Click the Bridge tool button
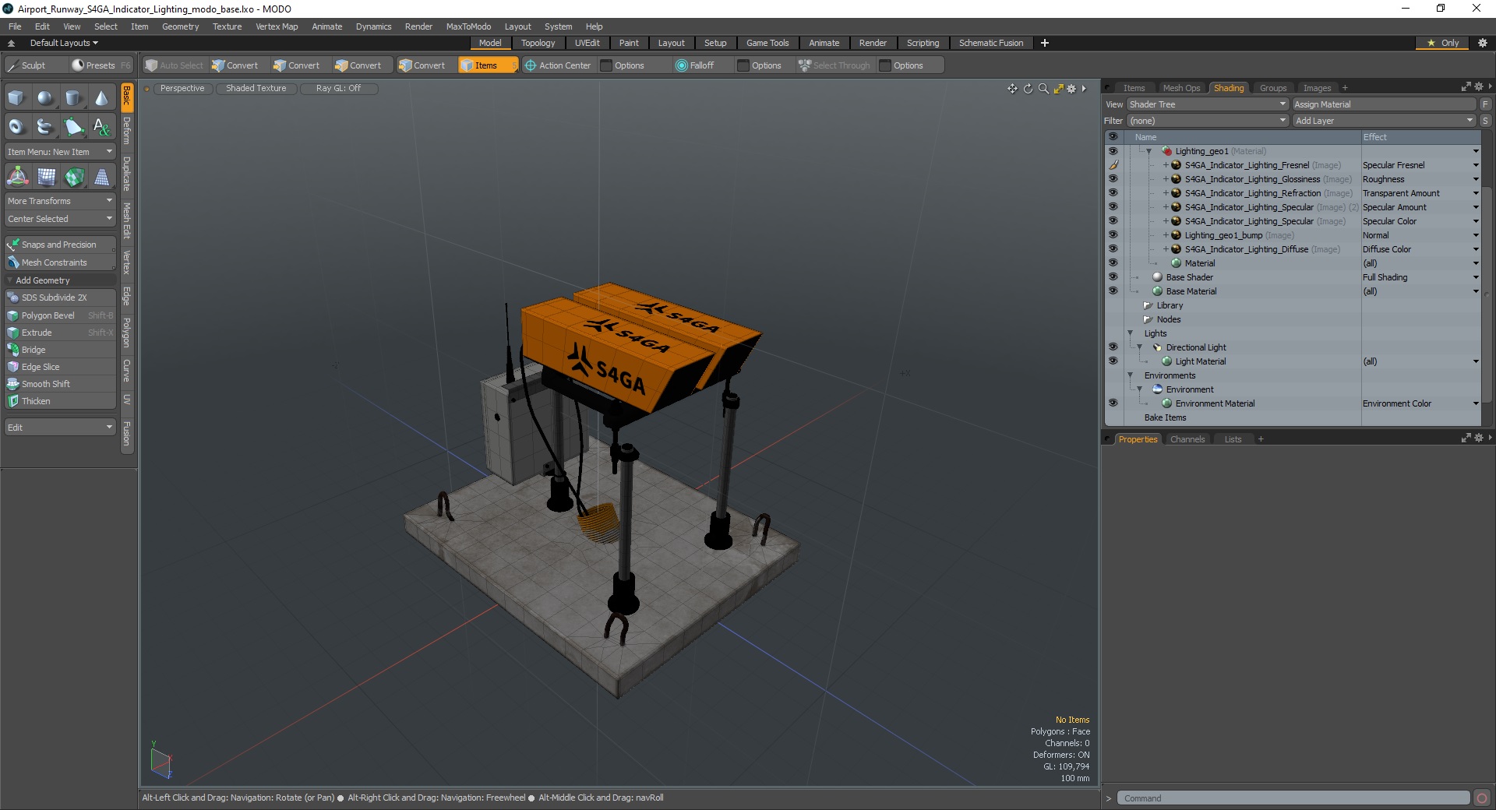The image size is (1496, 810). [60, 350]
